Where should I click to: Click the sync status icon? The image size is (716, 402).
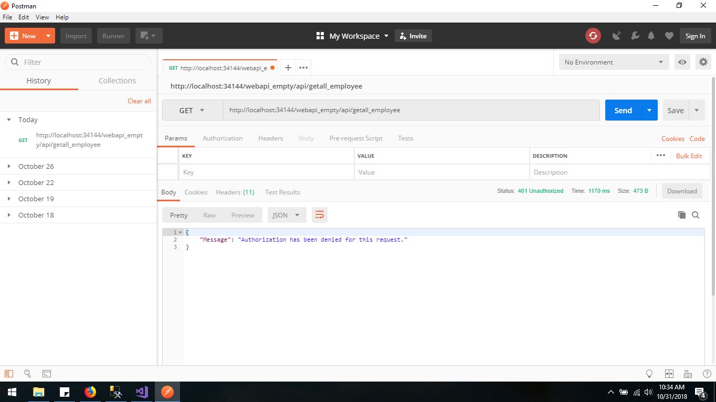tap(593, 36)
